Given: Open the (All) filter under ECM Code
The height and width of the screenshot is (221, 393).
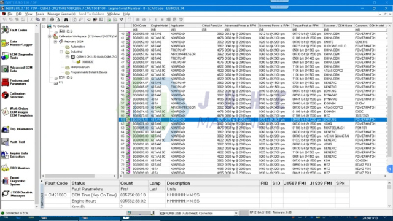Looking at the screenshot, I should coord(141,29).
